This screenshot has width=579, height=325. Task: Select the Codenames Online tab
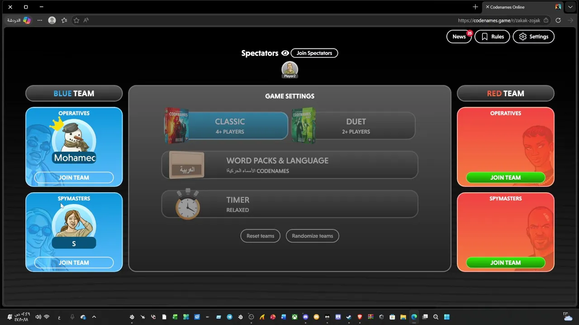(523, 7)
